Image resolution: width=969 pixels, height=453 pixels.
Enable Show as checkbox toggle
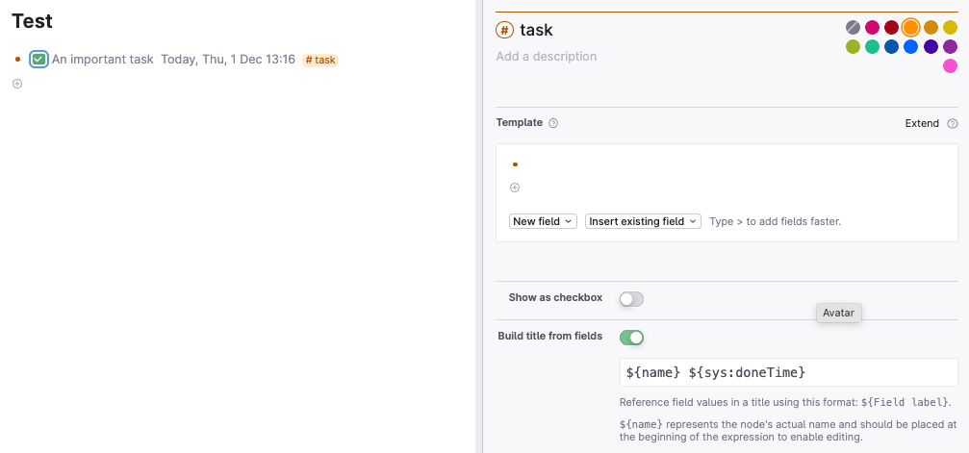[631, 299]
